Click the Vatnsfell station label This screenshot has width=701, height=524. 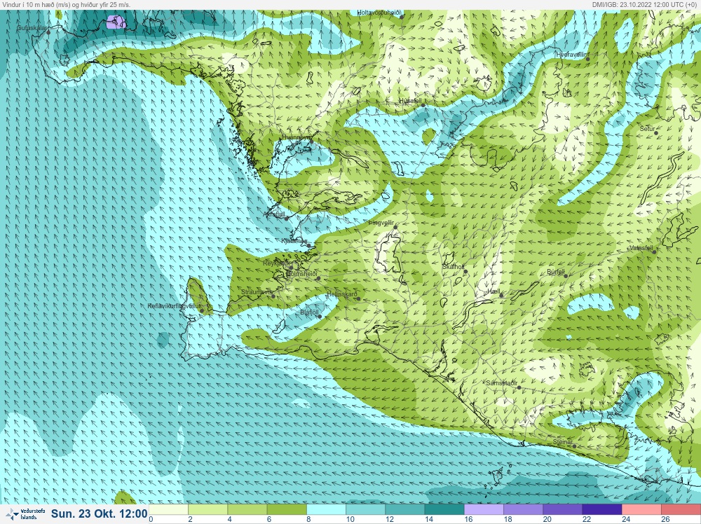641,248
